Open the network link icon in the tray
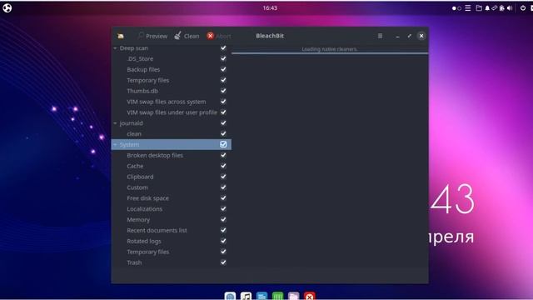This screenshot has height=300, width=533. point(494,7)
